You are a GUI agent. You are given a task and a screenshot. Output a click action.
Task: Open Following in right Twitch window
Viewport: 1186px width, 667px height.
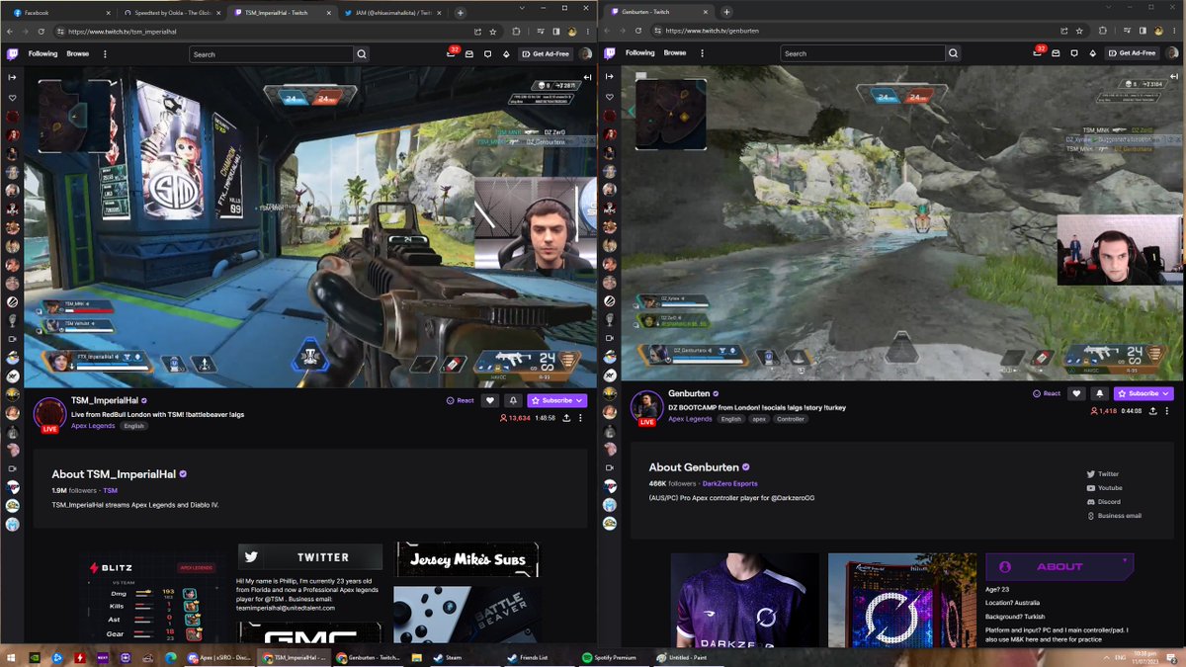click(639, 52)
